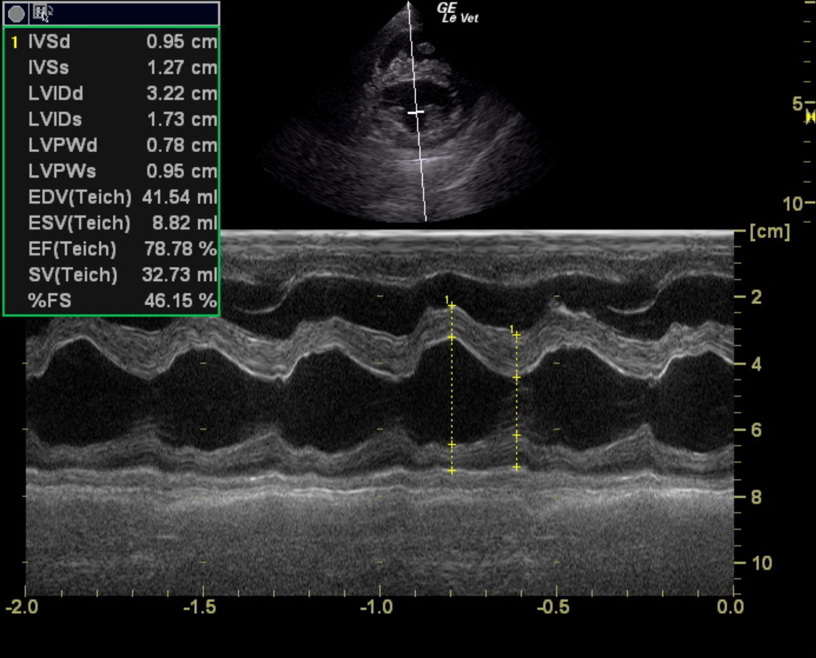Click the -0.5 mark on time axis
This screenshot has width=816, height=658.
556,606
